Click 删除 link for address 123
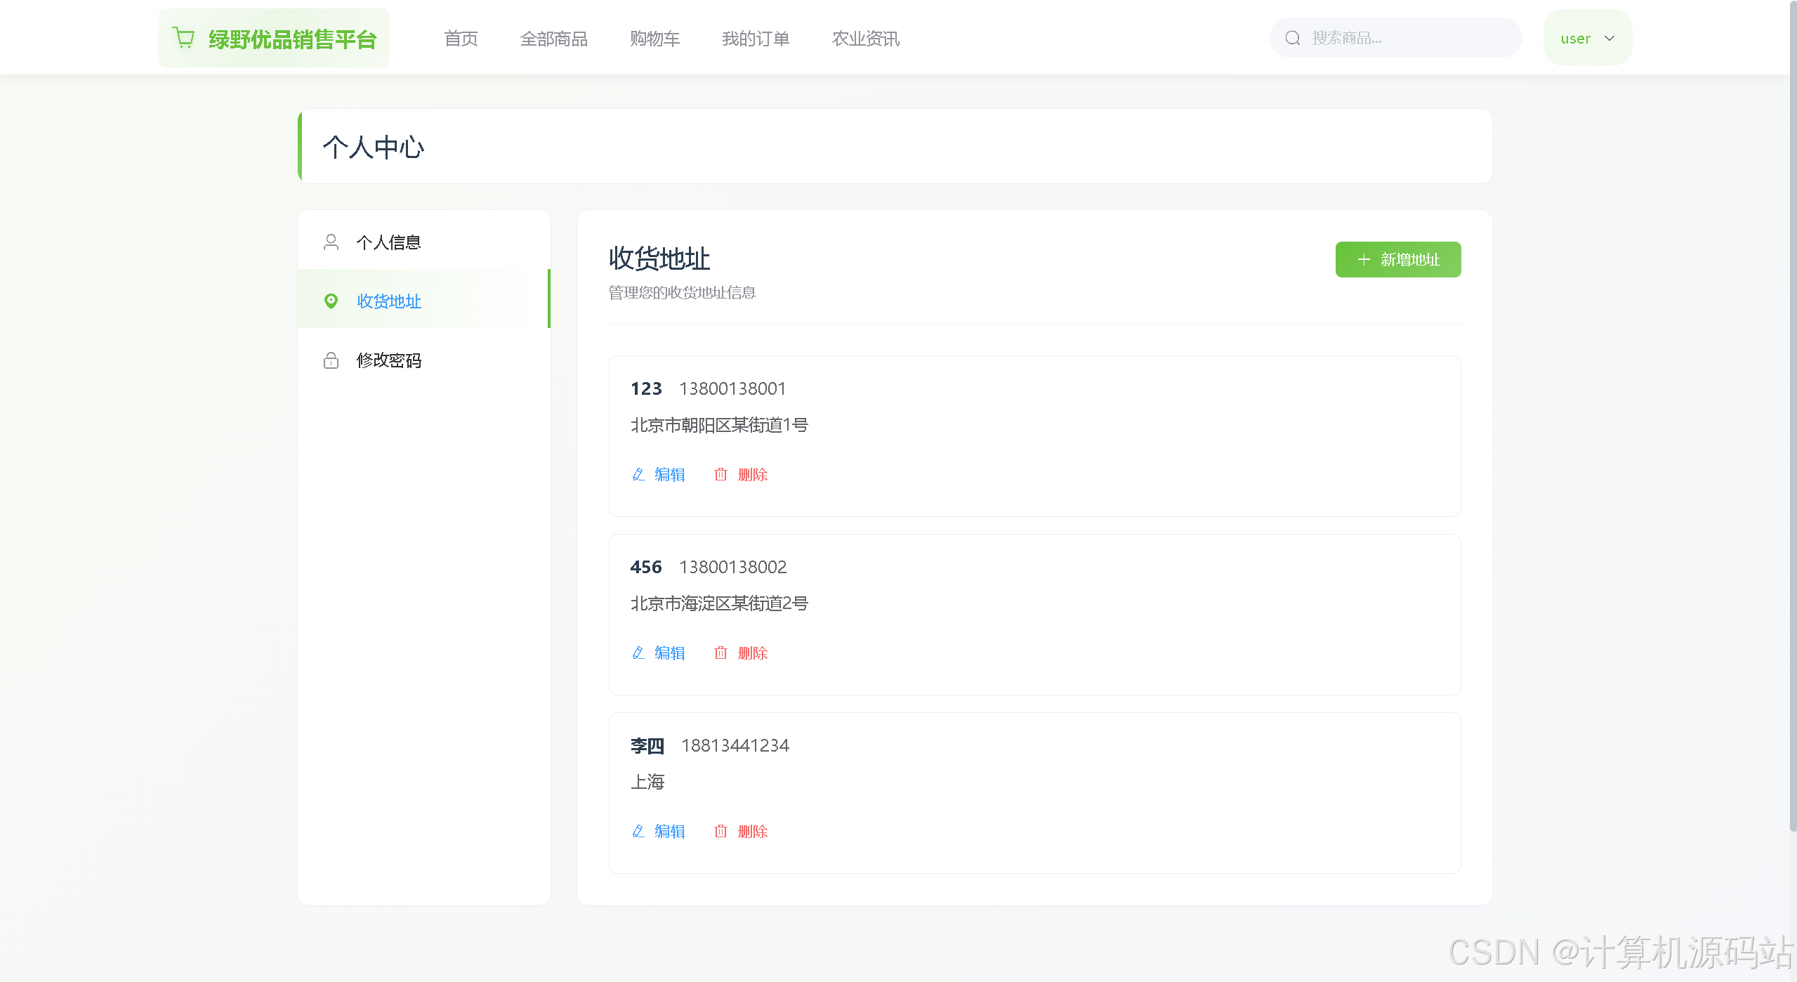 tap(752, 475)
